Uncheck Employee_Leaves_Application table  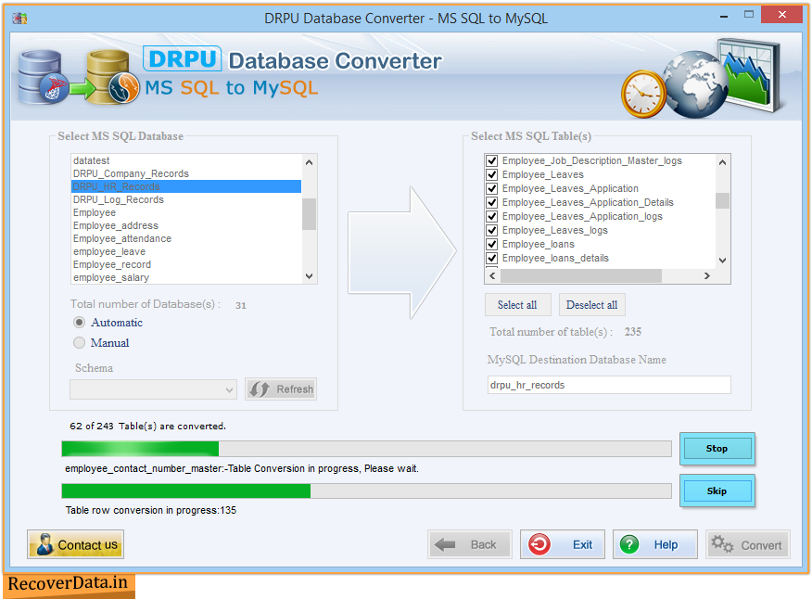492,188
